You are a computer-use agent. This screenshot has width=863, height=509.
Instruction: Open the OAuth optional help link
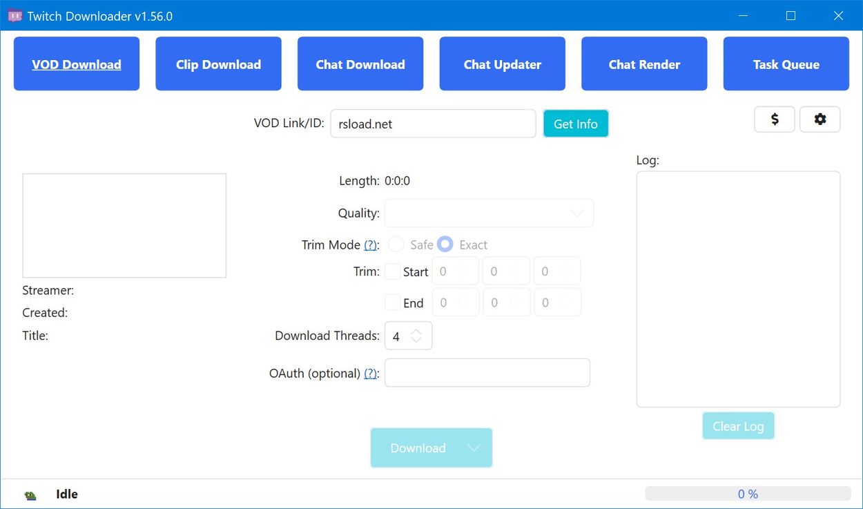(x=371, y=373)
